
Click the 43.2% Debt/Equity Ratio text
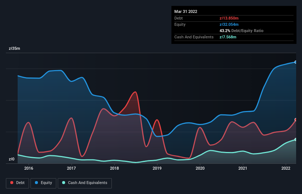(x=241, y=31)
